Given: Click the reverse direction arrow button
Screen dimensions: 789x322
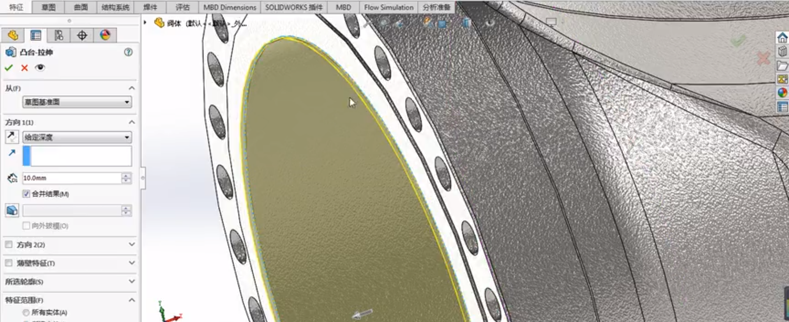Looking at the screenshot, I should pos(12,137).
